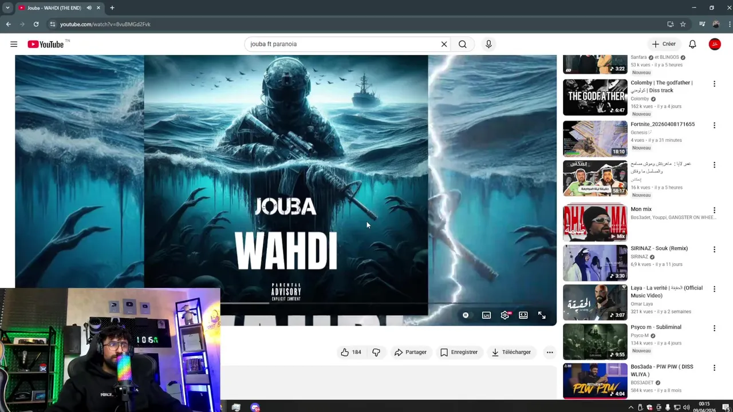Dislike the video

[376, 352]
